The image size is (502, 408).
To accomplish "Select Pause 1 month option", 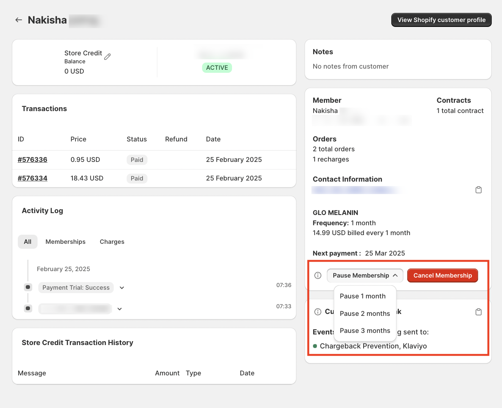I will pos(362,296).
